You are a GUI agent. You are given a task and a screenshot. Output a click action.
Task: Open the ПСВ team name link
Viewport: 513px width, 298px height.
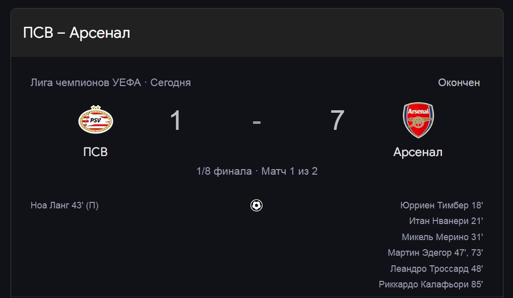(x=95, y=152)
